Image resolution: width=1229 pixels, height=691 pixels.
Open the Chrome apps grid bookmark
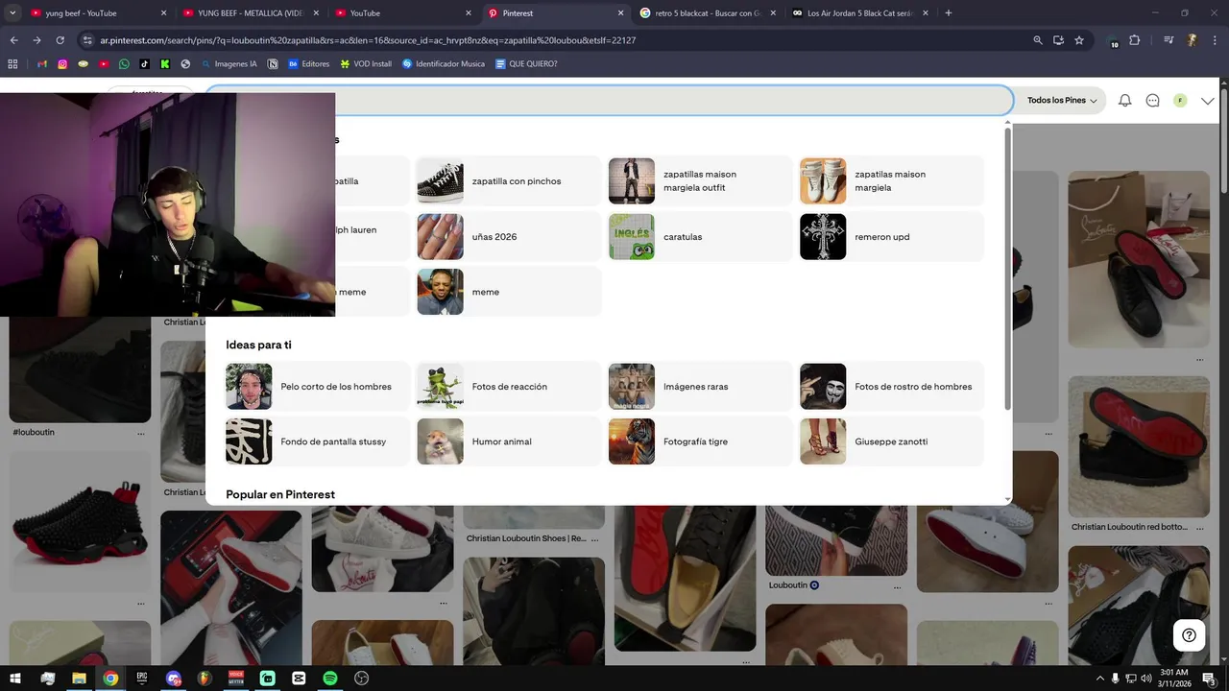pyautogui.click(x=12, y=64)
